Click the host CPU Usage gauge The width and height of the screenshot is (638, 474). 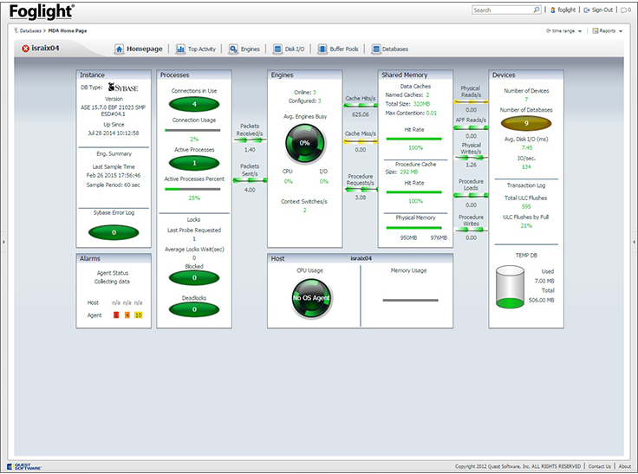tap(311, 298)
